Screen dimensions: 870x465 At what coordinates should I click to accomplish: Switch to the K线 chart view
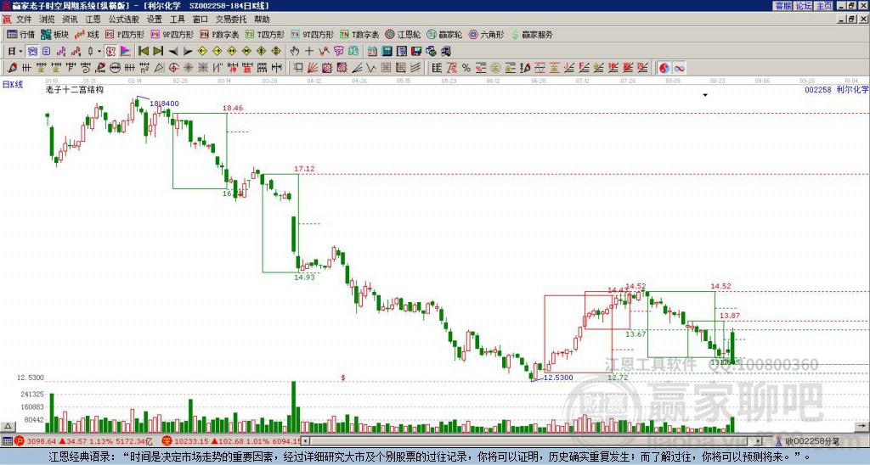tap(87, 34)
